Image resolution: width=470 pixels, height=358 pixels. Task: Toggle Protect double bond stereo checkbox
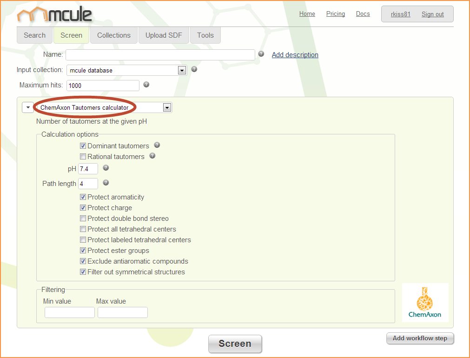[83, 219]
